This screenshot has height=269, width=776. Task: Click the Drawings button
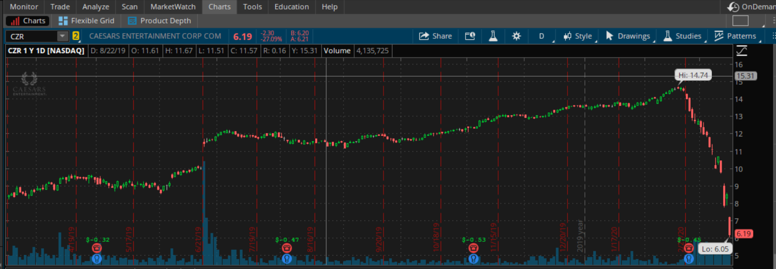coord(628,36)
